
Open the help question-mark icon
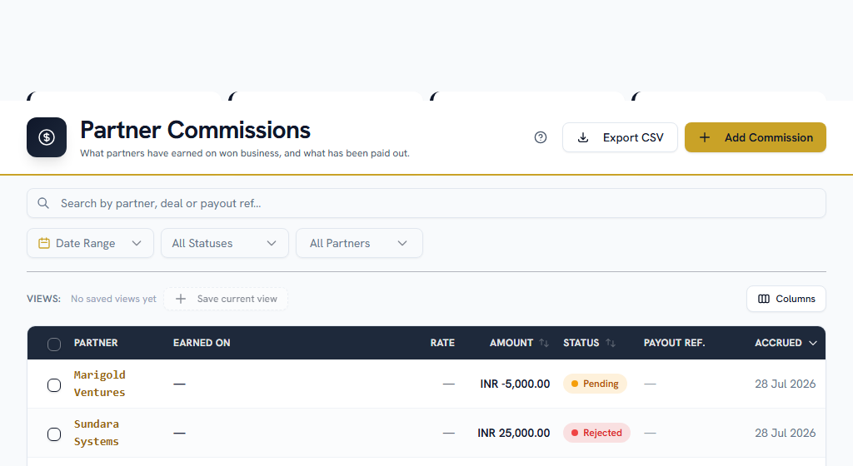pos(540,137)
